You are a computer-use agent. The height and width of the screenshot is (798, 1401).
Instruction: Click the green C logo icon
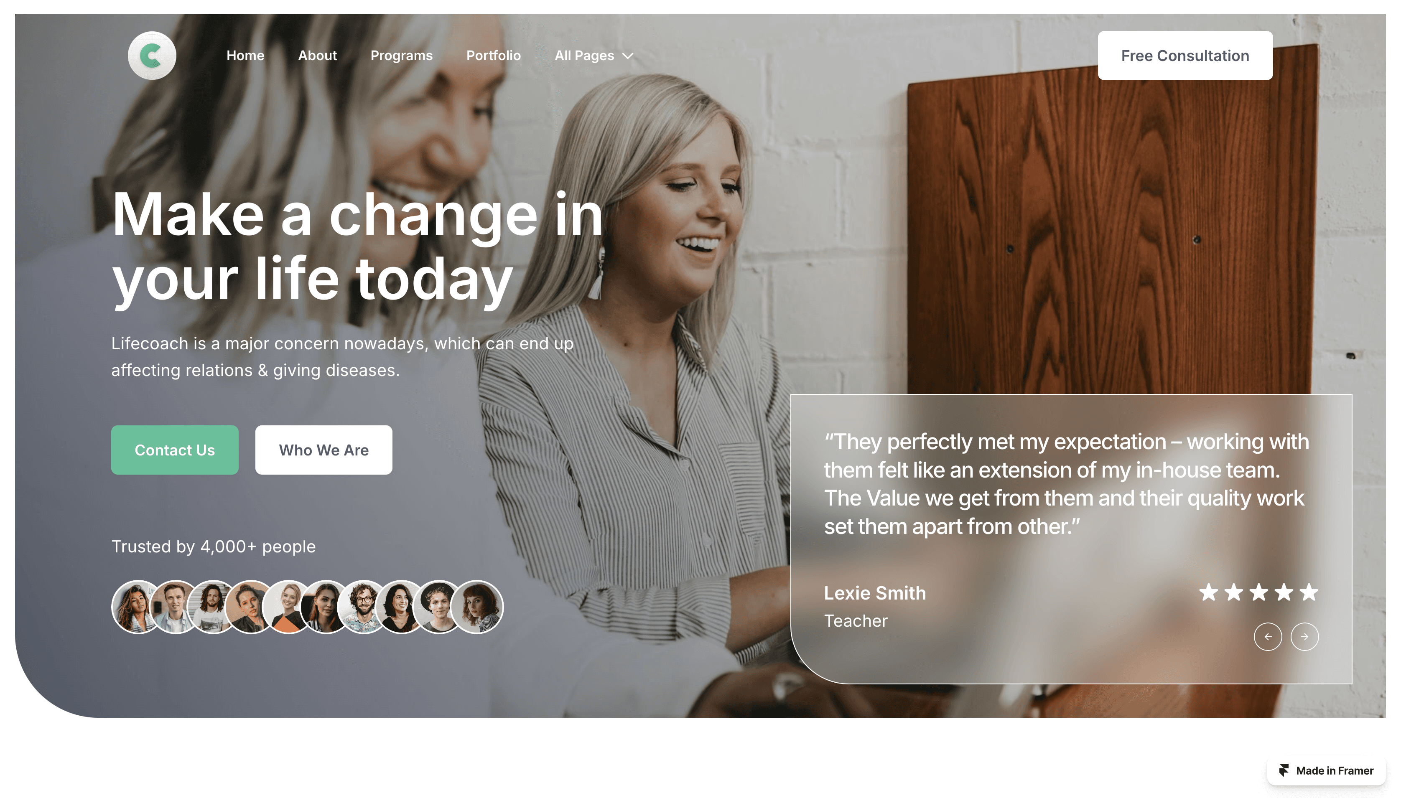pyautogui.click(x=152, y=55)
